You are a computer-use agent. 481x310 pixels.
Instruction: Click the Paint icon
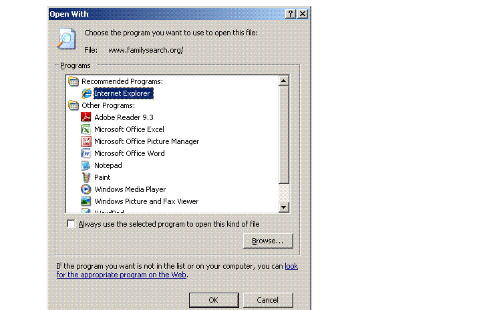tap(86, 177)
